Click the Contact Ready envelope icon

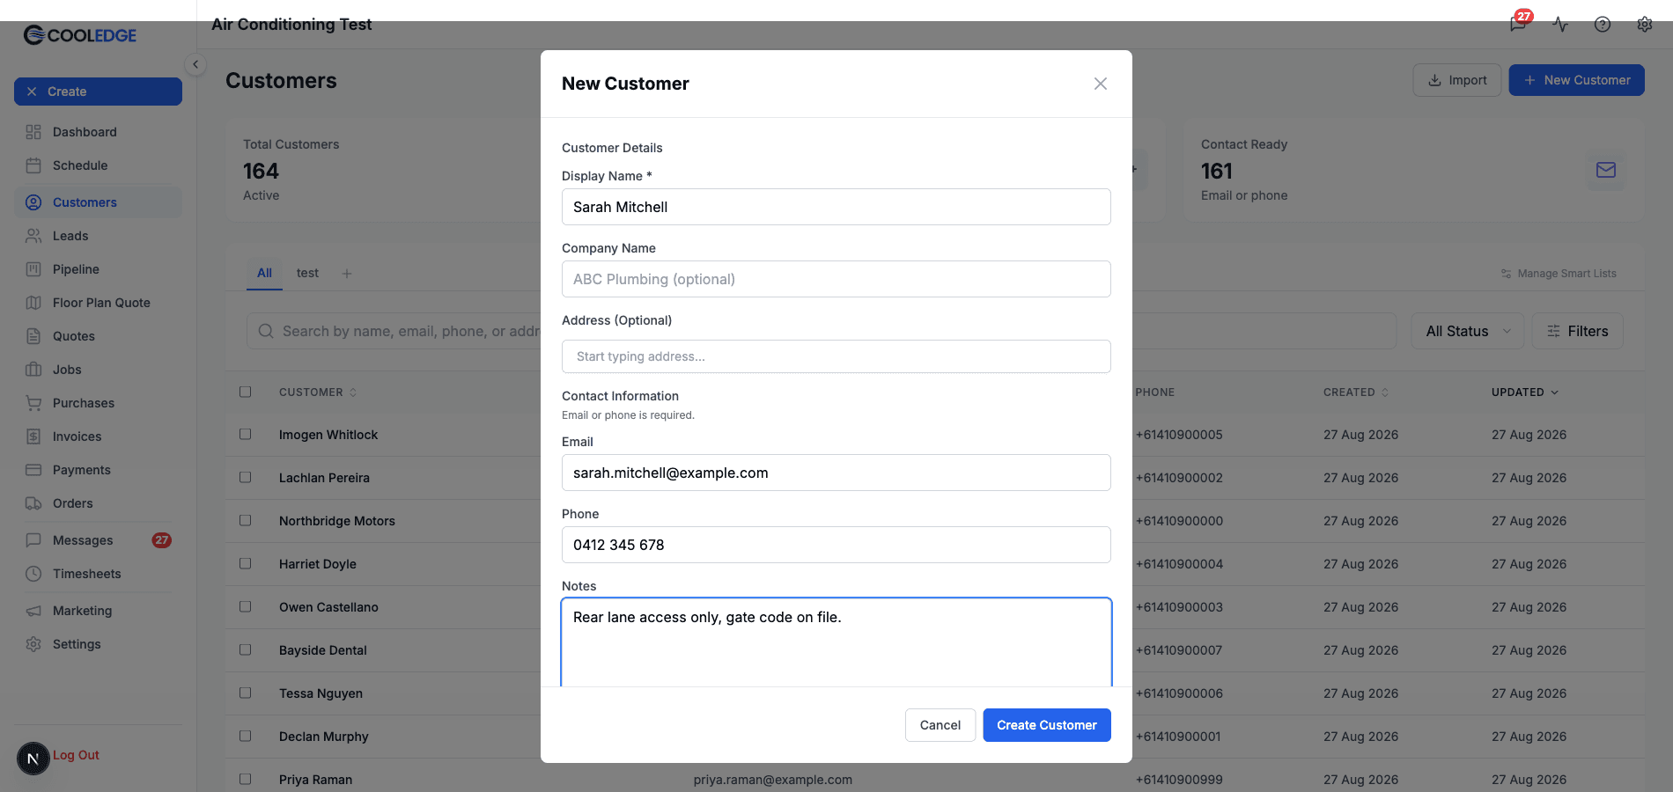point(1605,170)
